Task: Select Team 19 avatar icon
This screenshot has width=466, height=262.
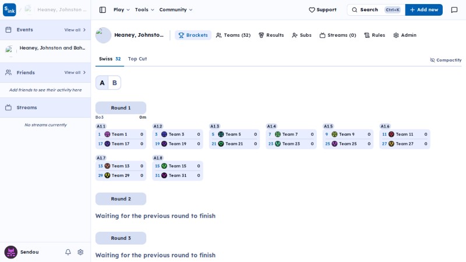Action: pyautogui.click(x=164, y=144)
